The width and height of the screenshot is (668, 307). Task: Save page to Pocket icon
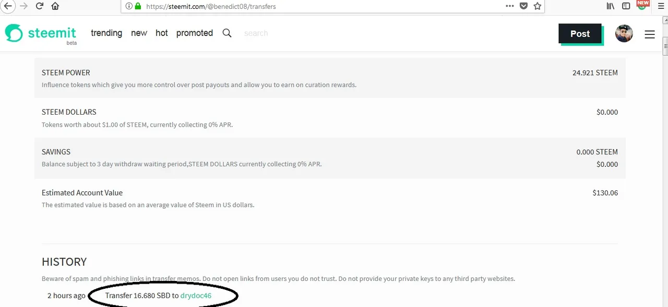pyautogui.click(x=523, y=6)
